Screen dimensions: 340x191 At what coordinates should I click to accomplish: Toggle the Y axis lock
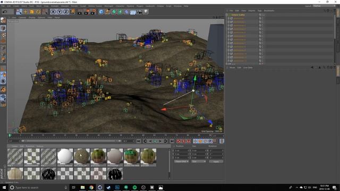click(x=59, y=12)
